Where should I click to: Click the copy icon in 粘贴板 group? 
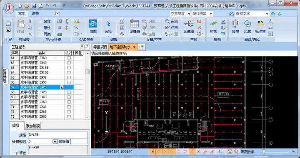pos(30,28)
